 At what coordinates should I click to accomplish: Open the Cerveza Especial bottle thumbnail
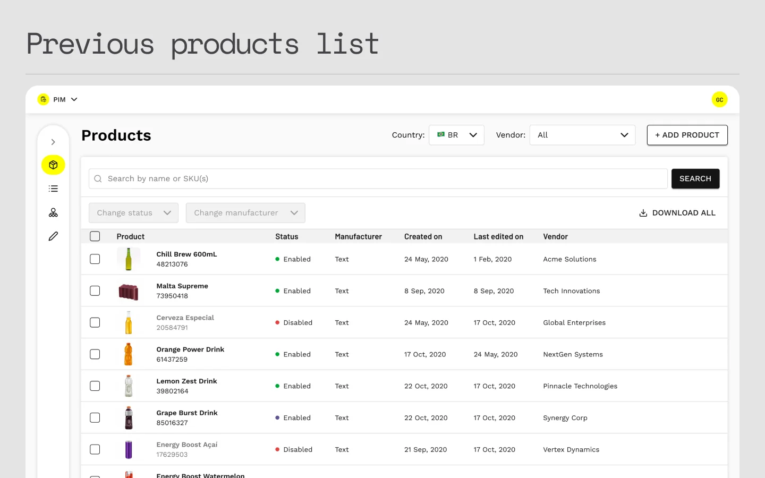pyautogui.click(x=129, y=322)
